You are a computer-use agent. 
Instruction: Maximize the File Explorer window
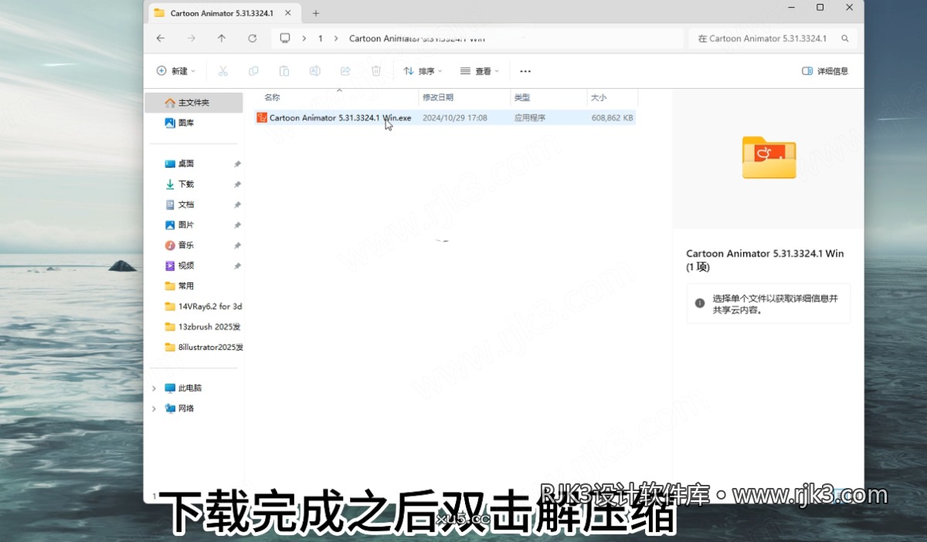(x=820, y=7)
